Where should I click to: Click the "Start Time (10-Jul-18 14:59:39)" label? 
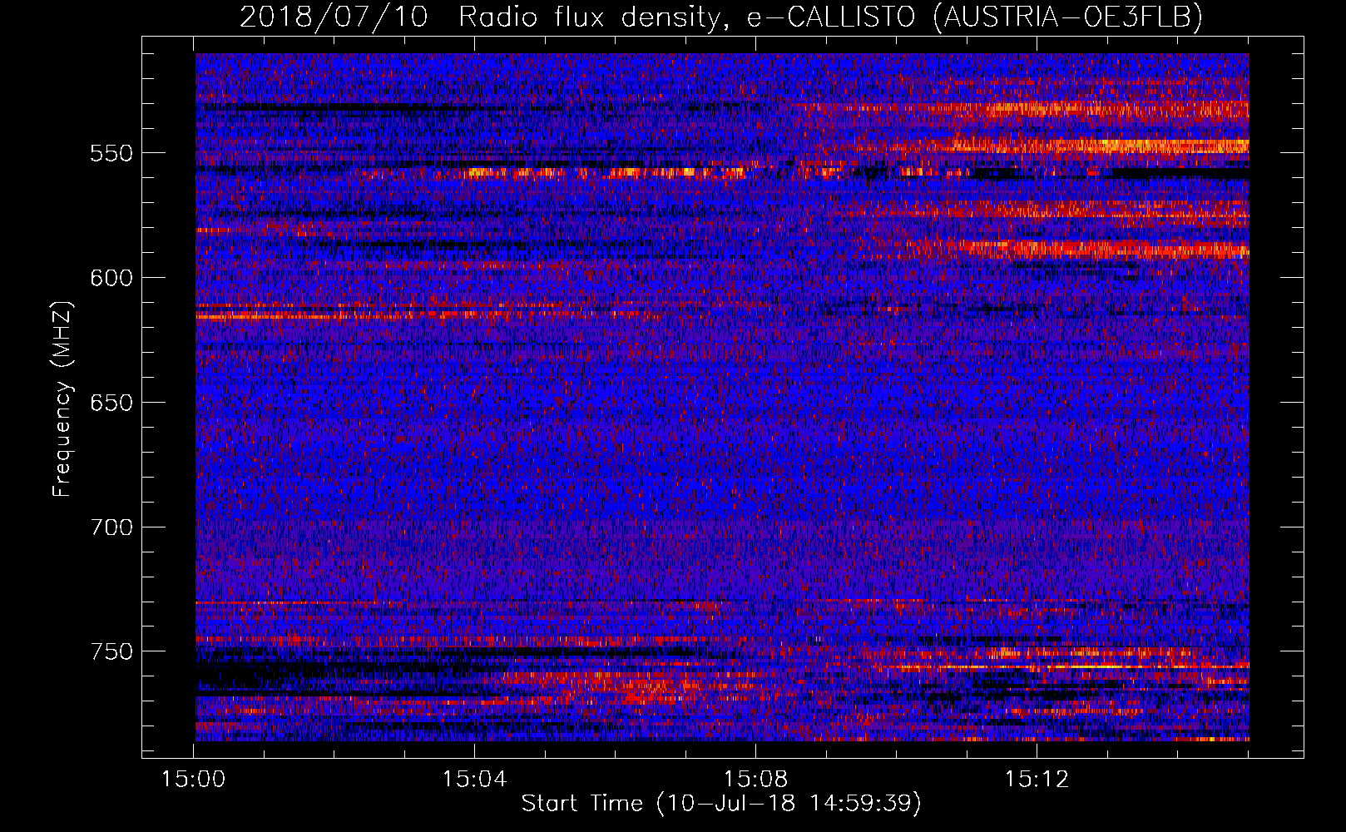click(721, 804)
